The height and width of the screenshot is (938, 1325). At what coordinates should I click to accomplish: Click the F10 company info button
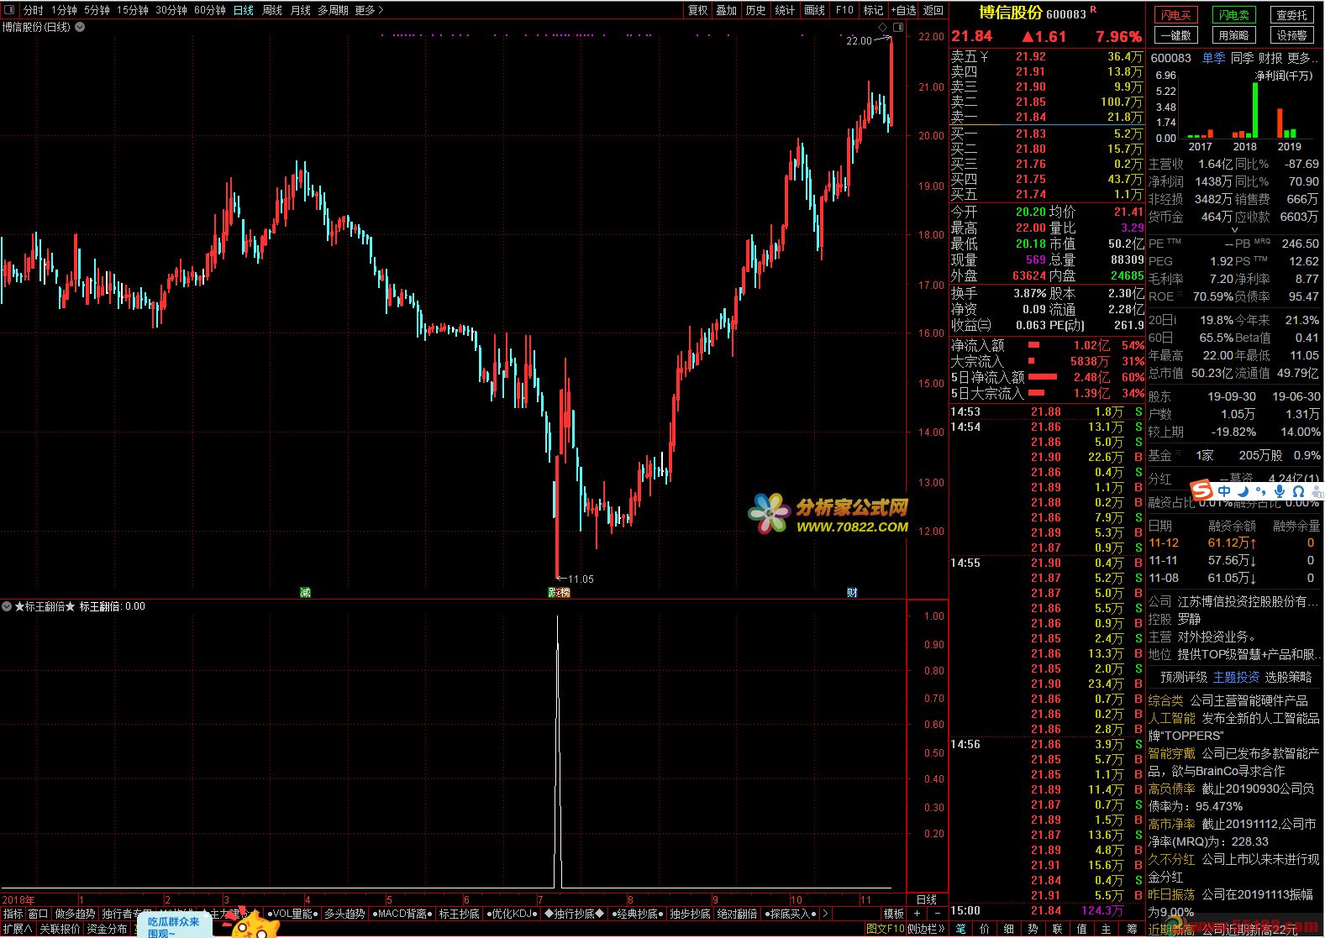pos(844,10)
